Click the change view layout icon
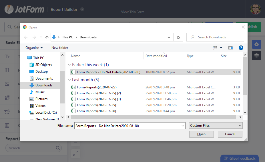The width and height of the screenshot is (265, 162). pos(215,48)
